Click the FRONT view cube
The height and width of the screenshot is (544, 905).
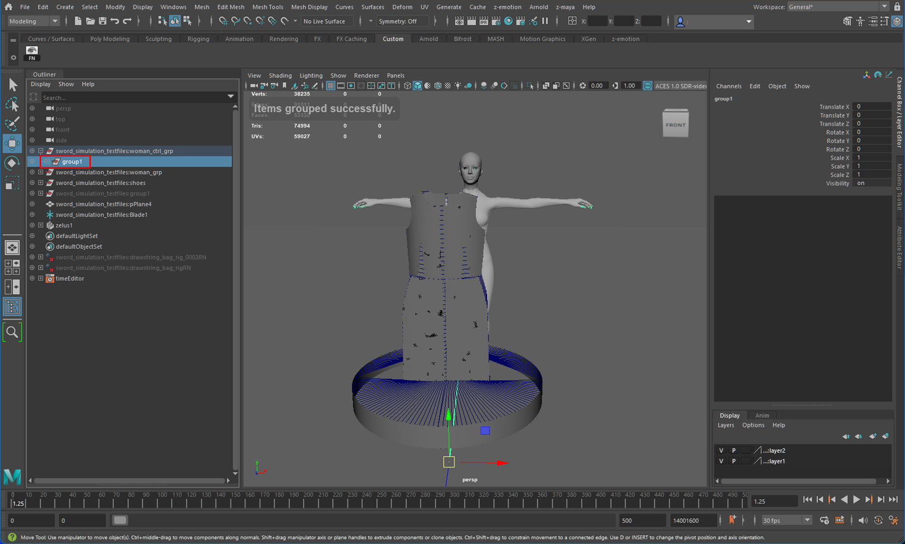[675, 123]
